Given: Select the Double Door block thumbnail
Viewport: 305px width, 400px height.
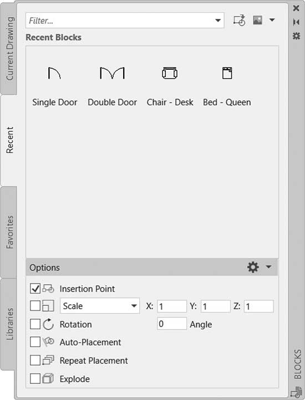Looking at the screenshot, I should click(112, 73).
